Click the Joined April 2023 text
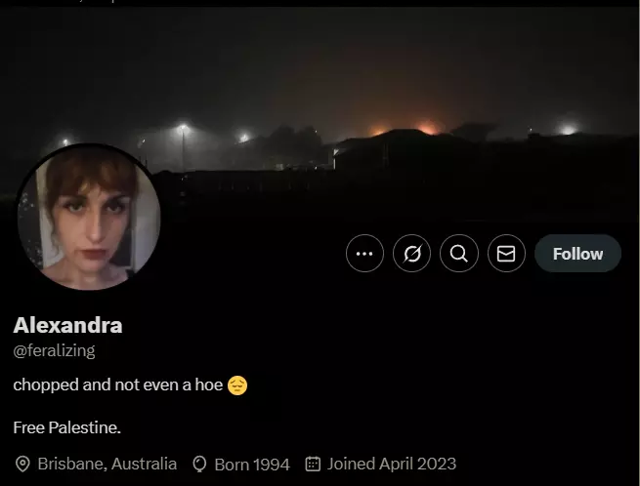The image size is (640, 486). (x=392, y=464)
